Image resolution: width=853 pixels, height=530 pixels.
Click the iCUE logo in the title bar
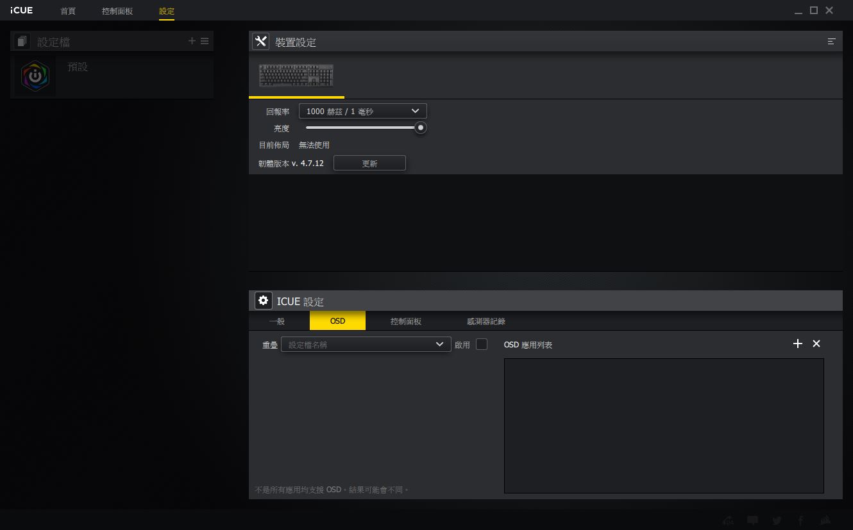pos(21,10)
